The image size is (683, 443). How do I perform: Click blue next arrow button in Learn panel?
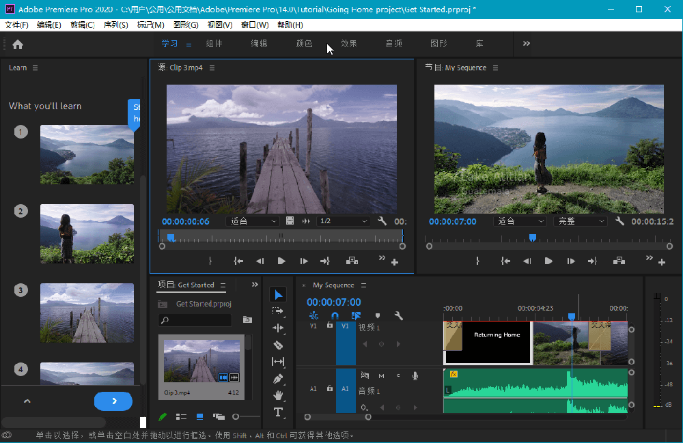coord(113,401)
